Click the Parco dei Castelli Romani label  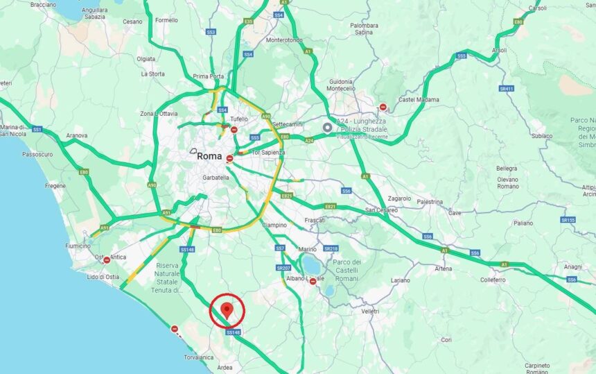click(x=347, y=270)
